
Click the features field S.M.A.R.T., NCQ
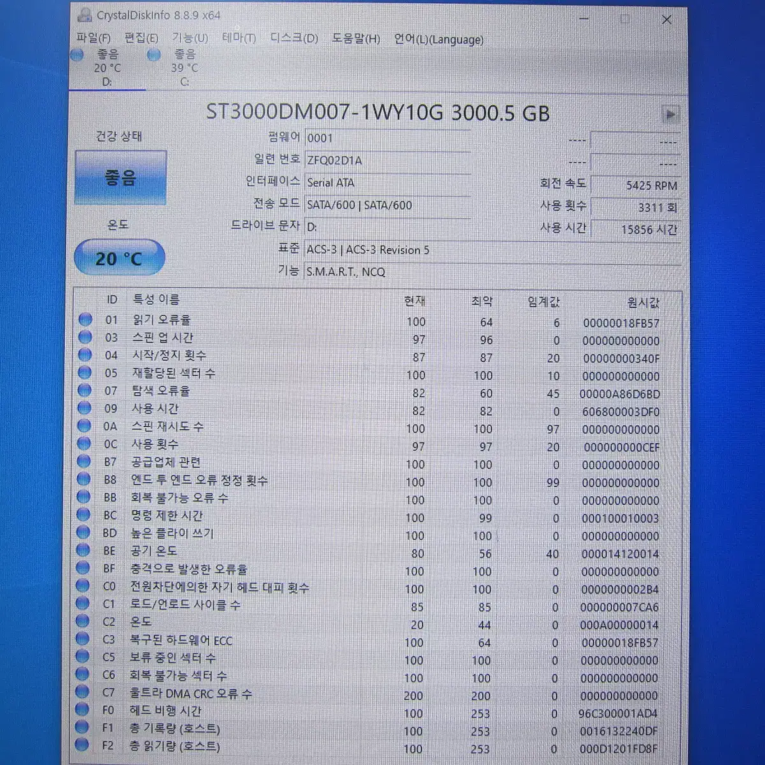(x=492, y=272)
